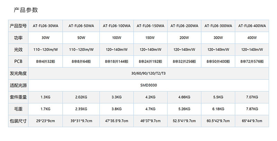
Task: Highlight kit weight 4.2KG
Action: pos(150,97)
